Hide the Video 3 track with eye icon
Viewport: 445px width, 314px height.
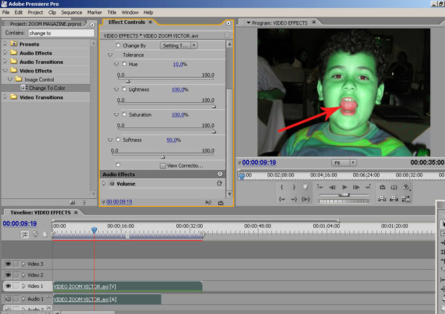coord(8,264)
